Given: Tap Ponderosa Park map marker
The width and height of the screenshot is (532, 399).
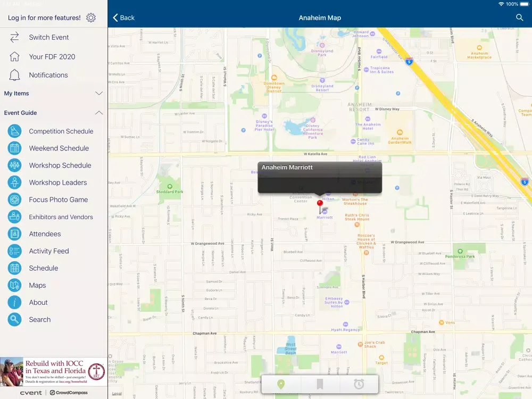Looking at the screenshot, I should 460,252.
